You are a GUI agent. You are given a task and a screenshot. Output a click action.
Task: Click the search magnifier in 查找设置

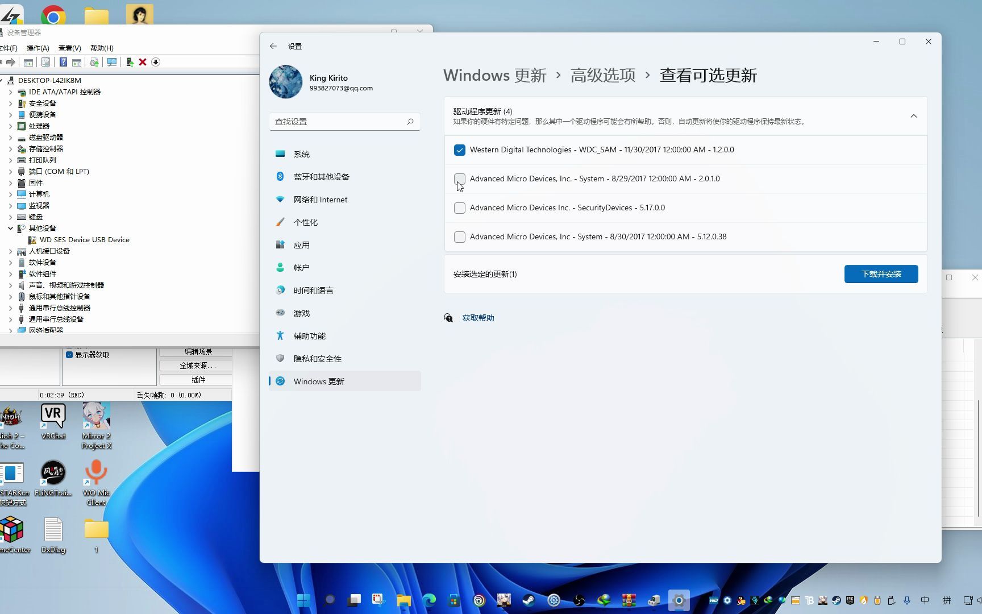coord(410,122)
